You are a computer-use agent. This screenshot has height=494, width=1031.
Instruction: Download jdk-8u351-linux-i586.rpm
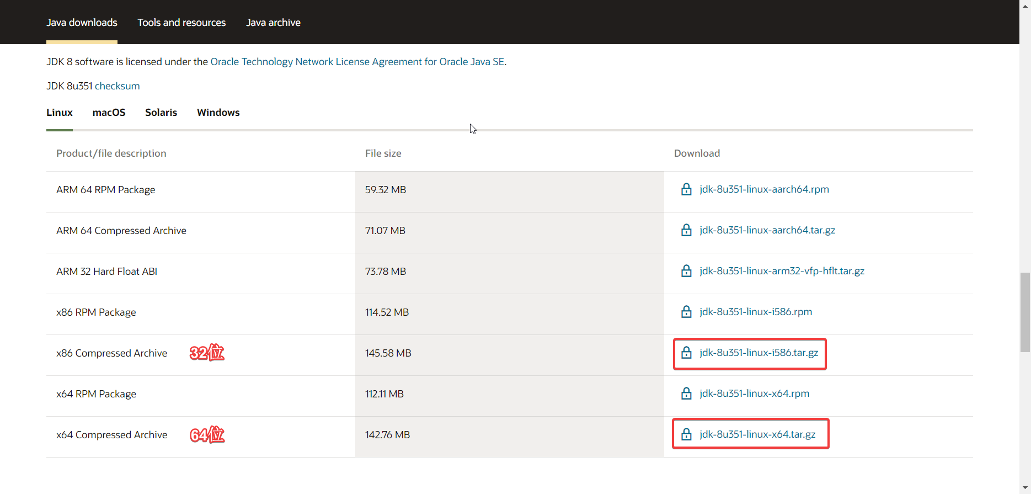click(756, 312)
